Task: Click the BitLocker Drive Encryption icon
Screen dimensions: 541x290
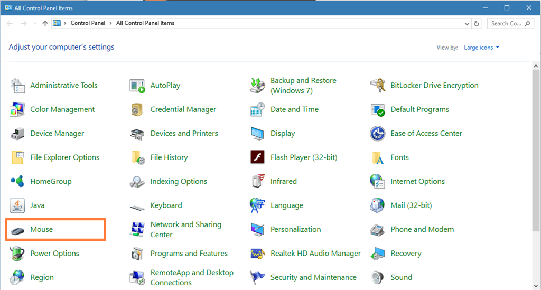Action: point(377,86)
